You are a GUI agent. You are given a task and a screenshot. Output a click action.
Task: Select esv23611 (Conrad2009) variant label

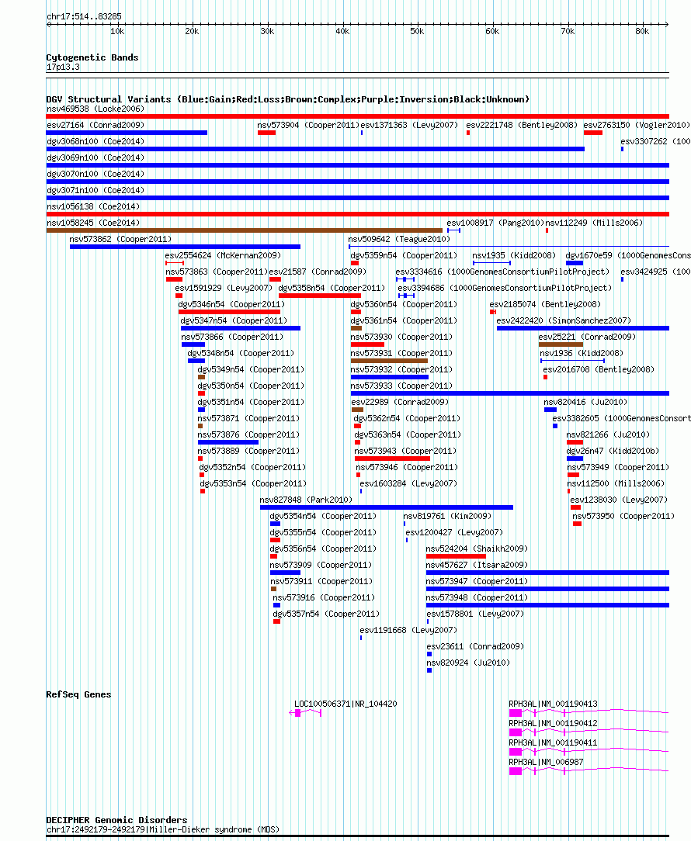click(x=475, y=646)
